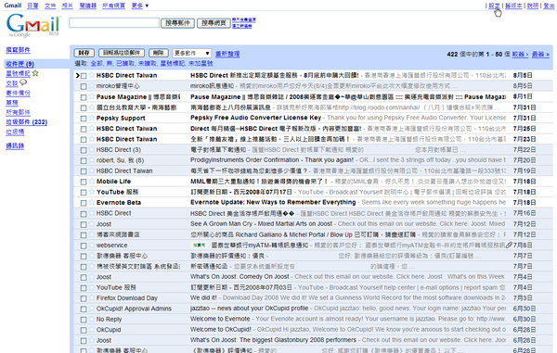Viewport: 557px width, 353px height.
Task: Click the chat bubble icon beside 交談
Action: (x=23, y=82)
